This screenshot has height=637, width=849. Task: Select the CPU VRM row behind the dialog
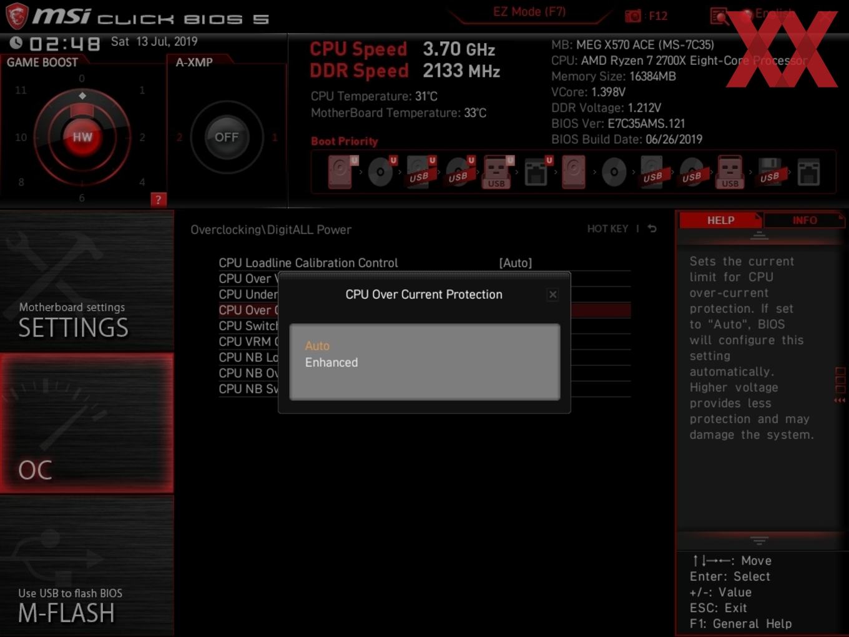tap(248, 342)
